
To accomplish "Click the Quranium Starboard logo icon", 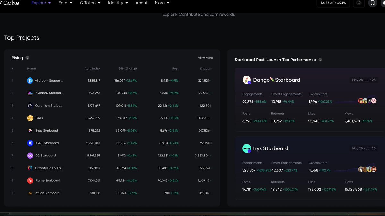I will (30, 106).
